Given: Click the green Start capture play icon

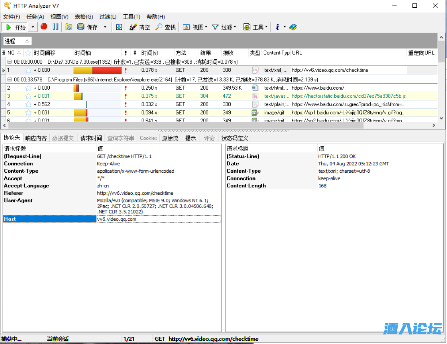Looking at the screenshot, I should (9, 27).
